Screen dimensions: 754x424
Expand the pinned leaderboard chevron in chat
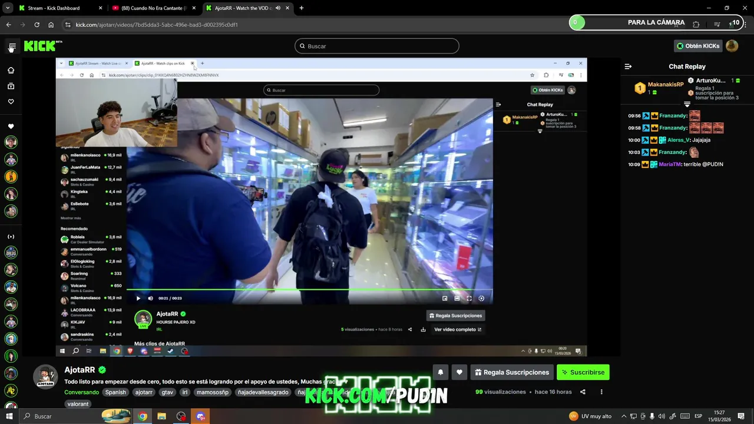[x=687, y=104]
